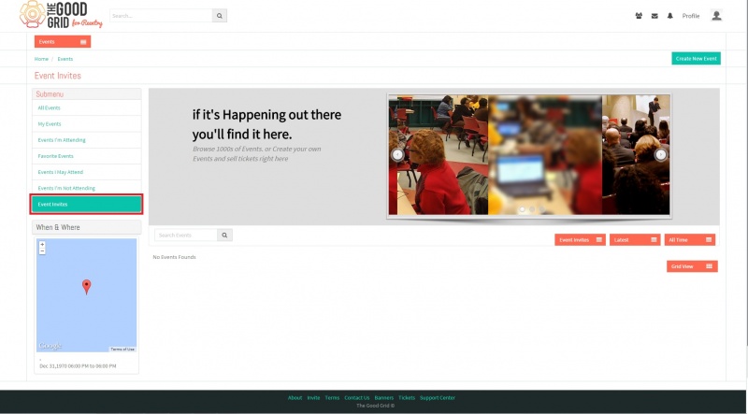
Task: Click the "No Events Founds" text
Action: pyautogui.click(x=174, y=257)
